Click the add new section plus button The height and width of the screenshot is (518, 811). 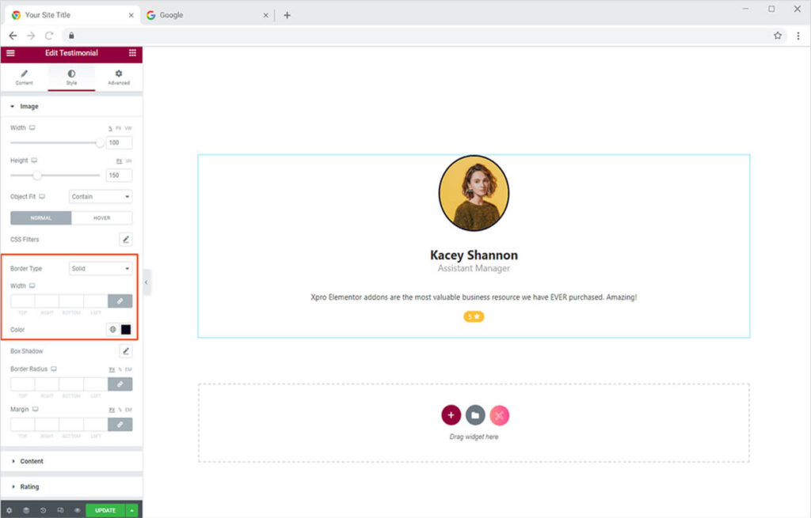[451, 415]
